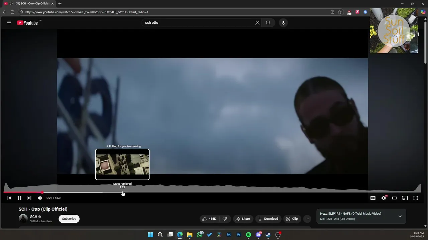Open the apps available icon in address bar

pos(332,12)
